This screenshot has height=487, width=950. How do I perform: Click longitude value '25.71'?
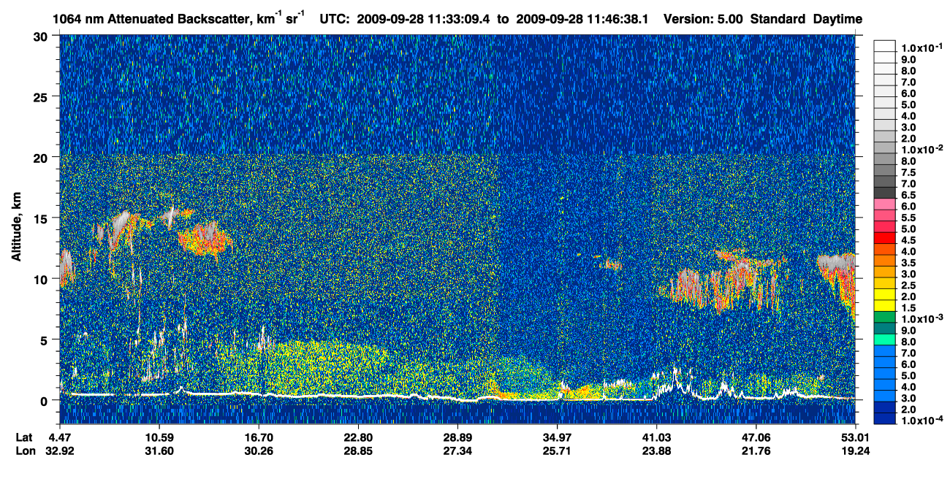tap(557, 450)
